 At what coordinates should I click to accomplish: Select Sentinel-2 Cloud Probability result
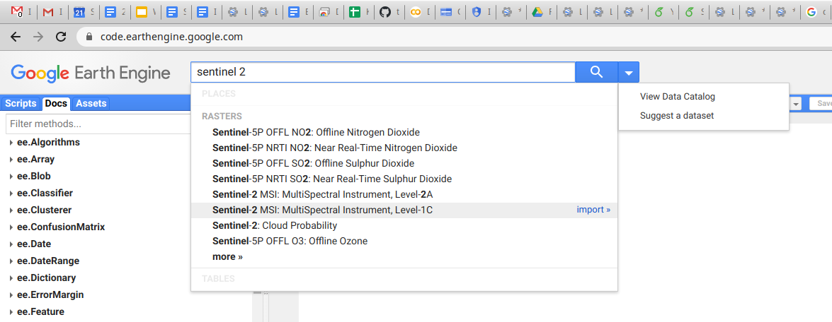click(404, 225)
